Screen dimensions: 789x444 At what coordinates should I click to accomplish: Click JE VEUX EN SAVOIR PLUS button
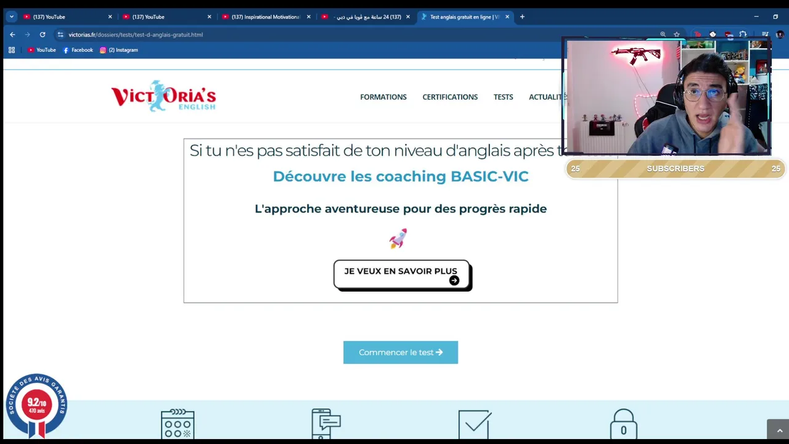coord(403,275)
